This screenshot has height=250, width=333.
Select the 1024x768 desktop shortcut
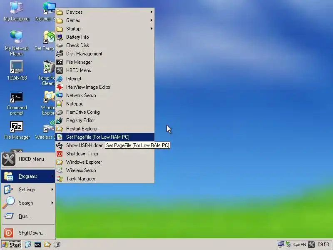click(x=17, y=70)
